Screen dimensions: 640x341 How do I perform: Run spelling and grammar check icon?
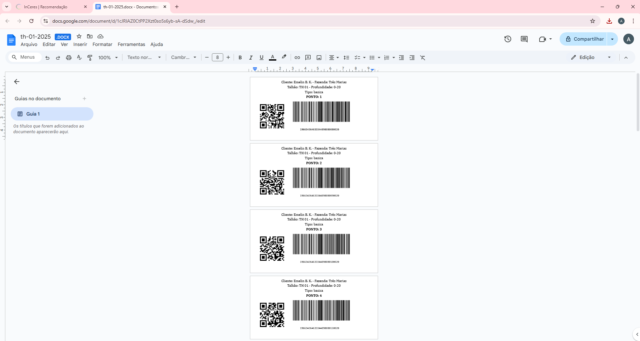coord(79,58)
